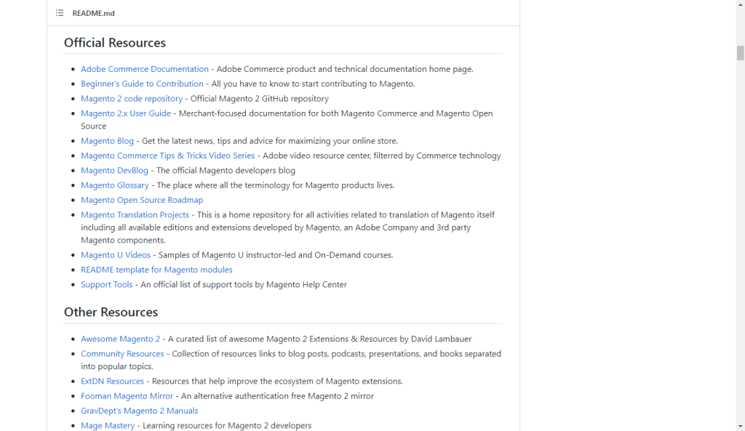Screen dimensions: 745x431
Task: Open ExtDN Resources link
Action: coord(112,381)
